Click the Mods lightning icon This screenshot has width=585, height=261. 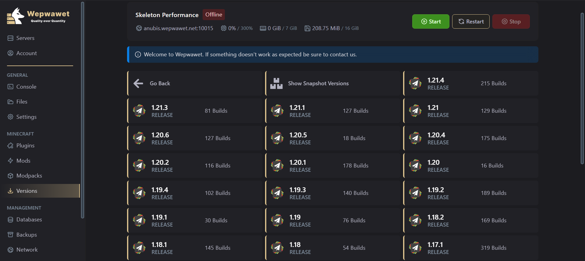click(x=10, y=161)
